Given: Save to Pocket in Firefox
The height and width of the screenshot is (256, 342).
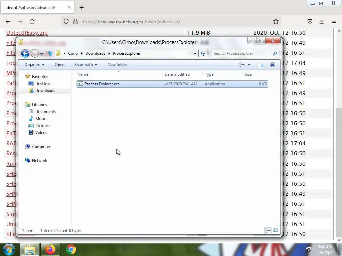Looking at the screenshot, I should point(310,21).
